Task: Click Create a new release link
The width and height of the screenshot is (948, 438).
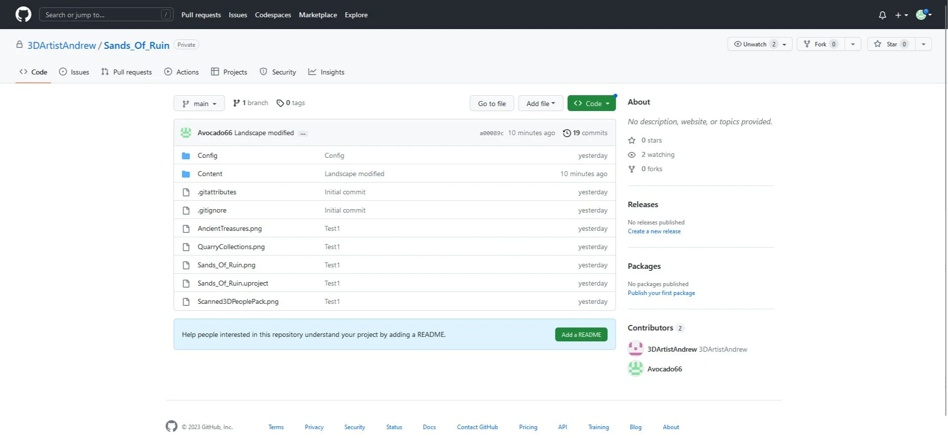Action: 654,231
